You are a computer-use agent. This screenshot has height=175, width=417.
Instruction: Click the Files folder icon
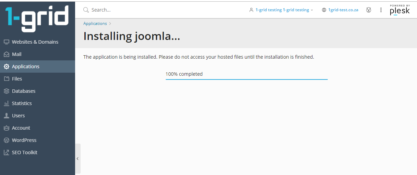(6, 79)
